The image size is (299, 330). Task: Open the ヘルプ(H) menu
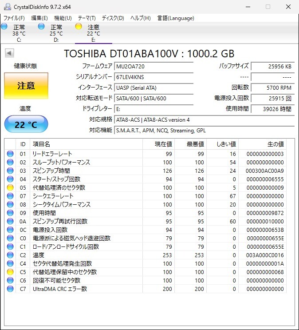coord(141,18)
